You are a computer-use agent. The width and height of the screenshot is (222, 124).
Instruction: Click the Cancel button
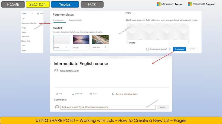pyautogui.click(x=192, y=49)
